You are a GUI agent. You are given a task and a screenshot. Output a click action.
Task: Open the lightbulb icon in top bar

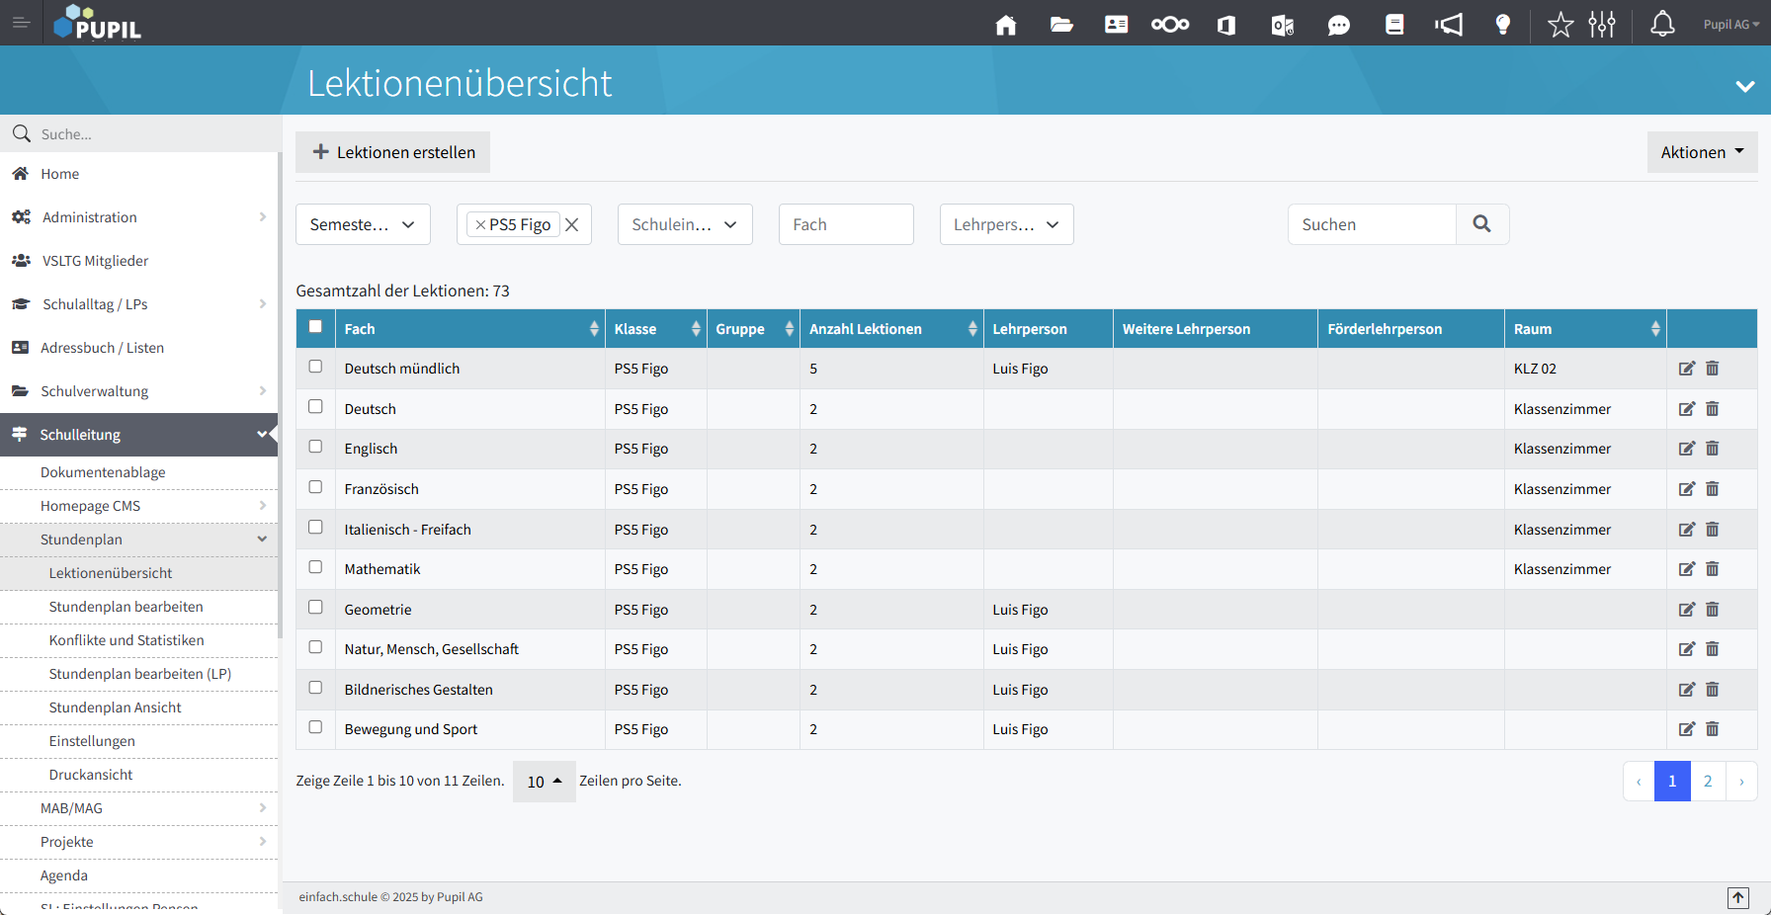point(1503,25)
